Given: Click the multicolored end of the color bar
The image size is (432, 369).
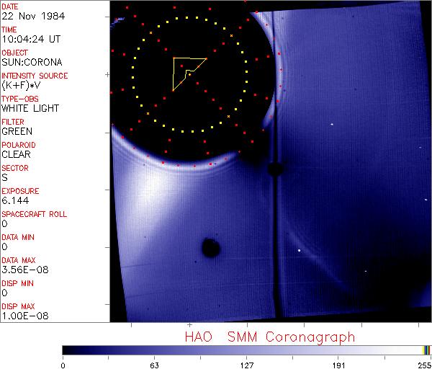Looking at the screenshot, I should click(x=426, y=350).
